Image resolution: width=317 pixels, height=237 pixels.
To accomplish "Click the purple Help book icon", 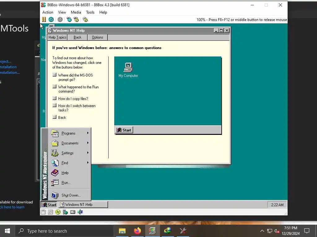I will 55,173.
